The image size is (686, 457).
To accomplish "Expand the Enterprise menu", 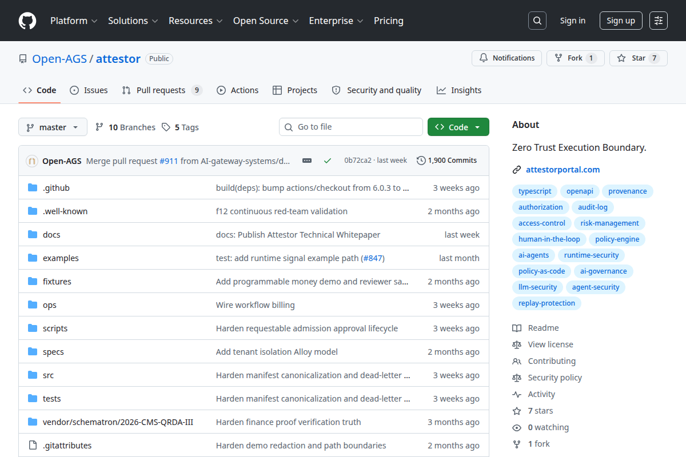I will 336,21.
